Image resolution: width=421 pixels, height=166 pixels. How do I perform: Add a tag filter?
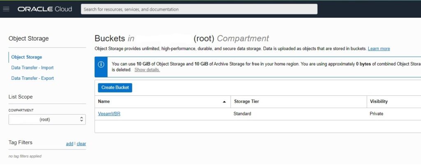tap(69, 144)
